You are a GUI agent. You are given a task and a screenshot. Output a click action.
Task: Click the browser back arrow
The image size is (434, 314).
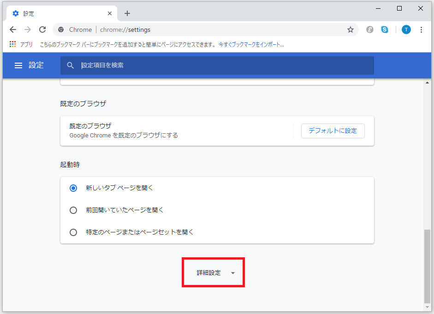tap(13, 30)
